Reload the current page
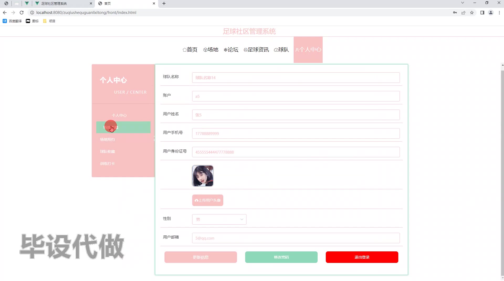 click(x=22, y=13)
